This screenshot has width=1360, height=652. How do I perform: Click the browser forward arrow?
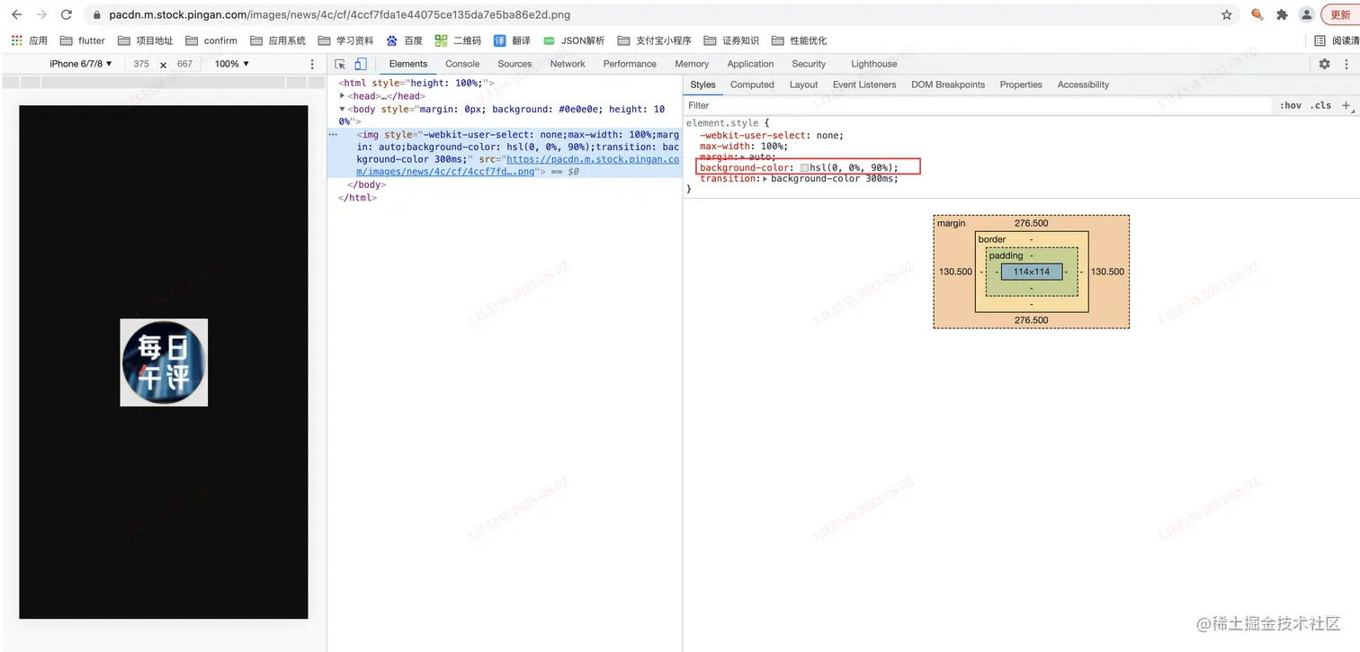coord(40,14)
